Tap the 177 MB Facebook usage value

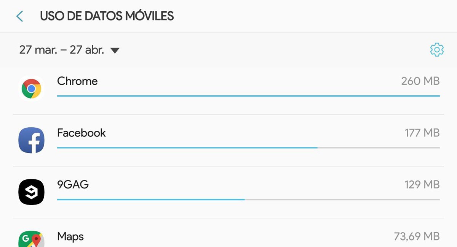tap(422, 133)
